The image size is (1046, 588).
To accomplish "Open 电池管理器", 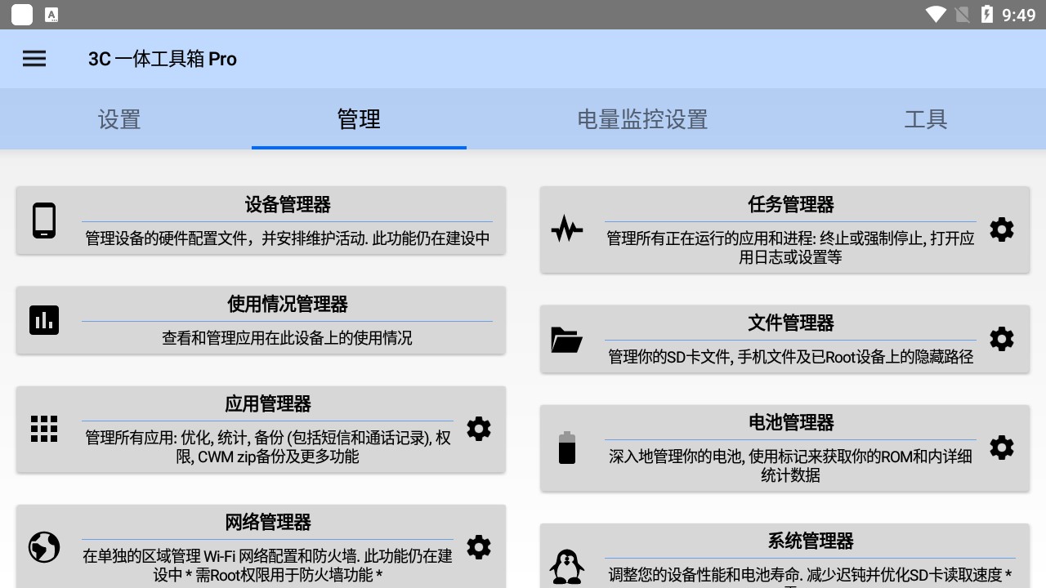I will (x=791, y=422).
